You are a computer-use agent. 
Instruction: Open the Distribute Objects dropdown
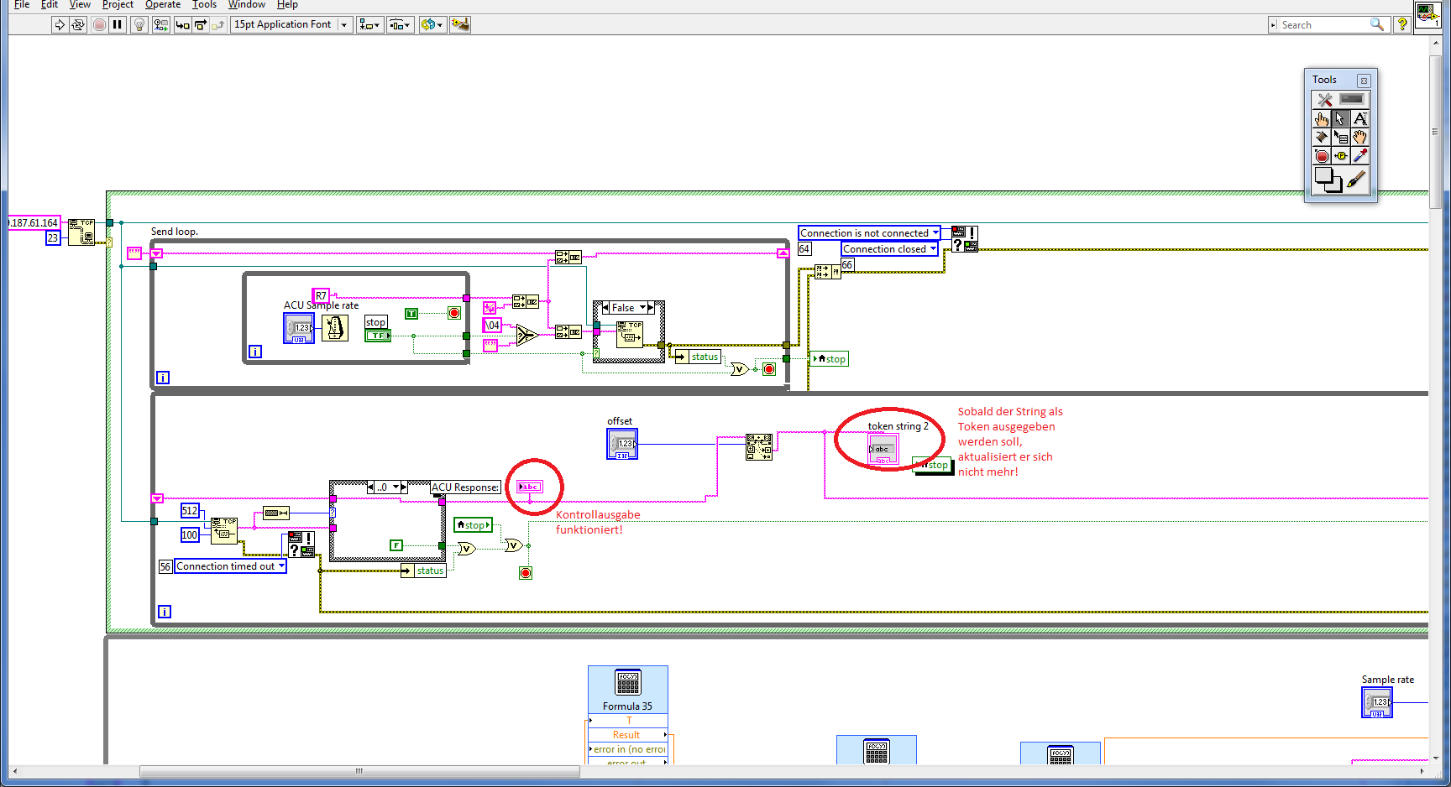click(x=400, y=24)
